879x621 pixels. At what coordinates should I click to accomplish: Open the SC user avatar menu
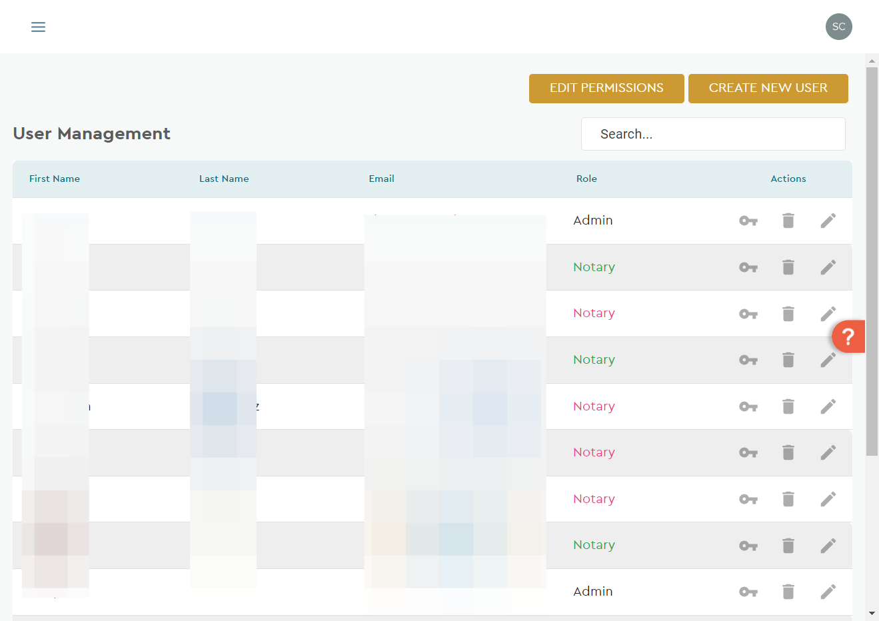tap(838, 27)
